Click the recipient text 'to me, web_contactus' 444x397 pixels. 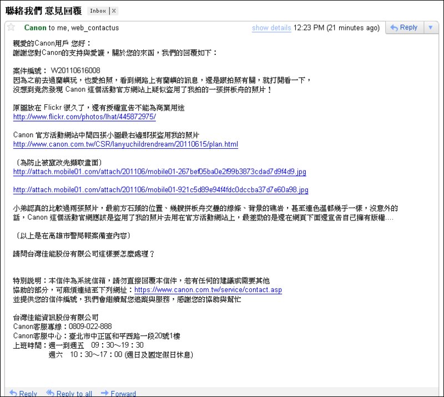click(84, 28)
